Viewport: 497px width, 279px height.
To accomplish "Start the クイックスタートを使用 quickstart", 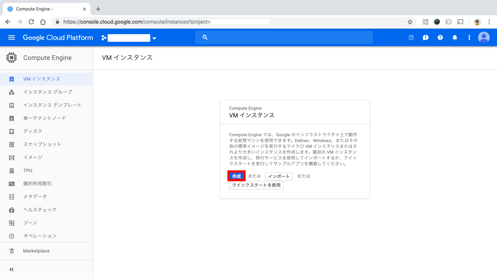I will tap(256, 185).
